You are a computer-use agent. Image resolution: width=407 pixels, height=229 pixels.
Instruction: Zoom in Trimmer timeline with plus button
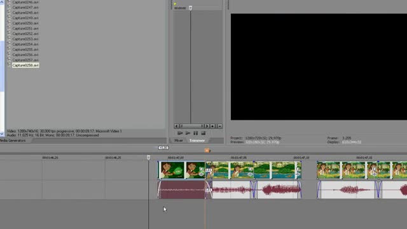pyautogui.click(x=212, y=126)
